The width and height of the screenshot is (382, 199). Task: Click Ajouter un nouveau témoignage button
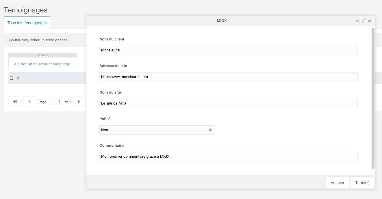42,64
